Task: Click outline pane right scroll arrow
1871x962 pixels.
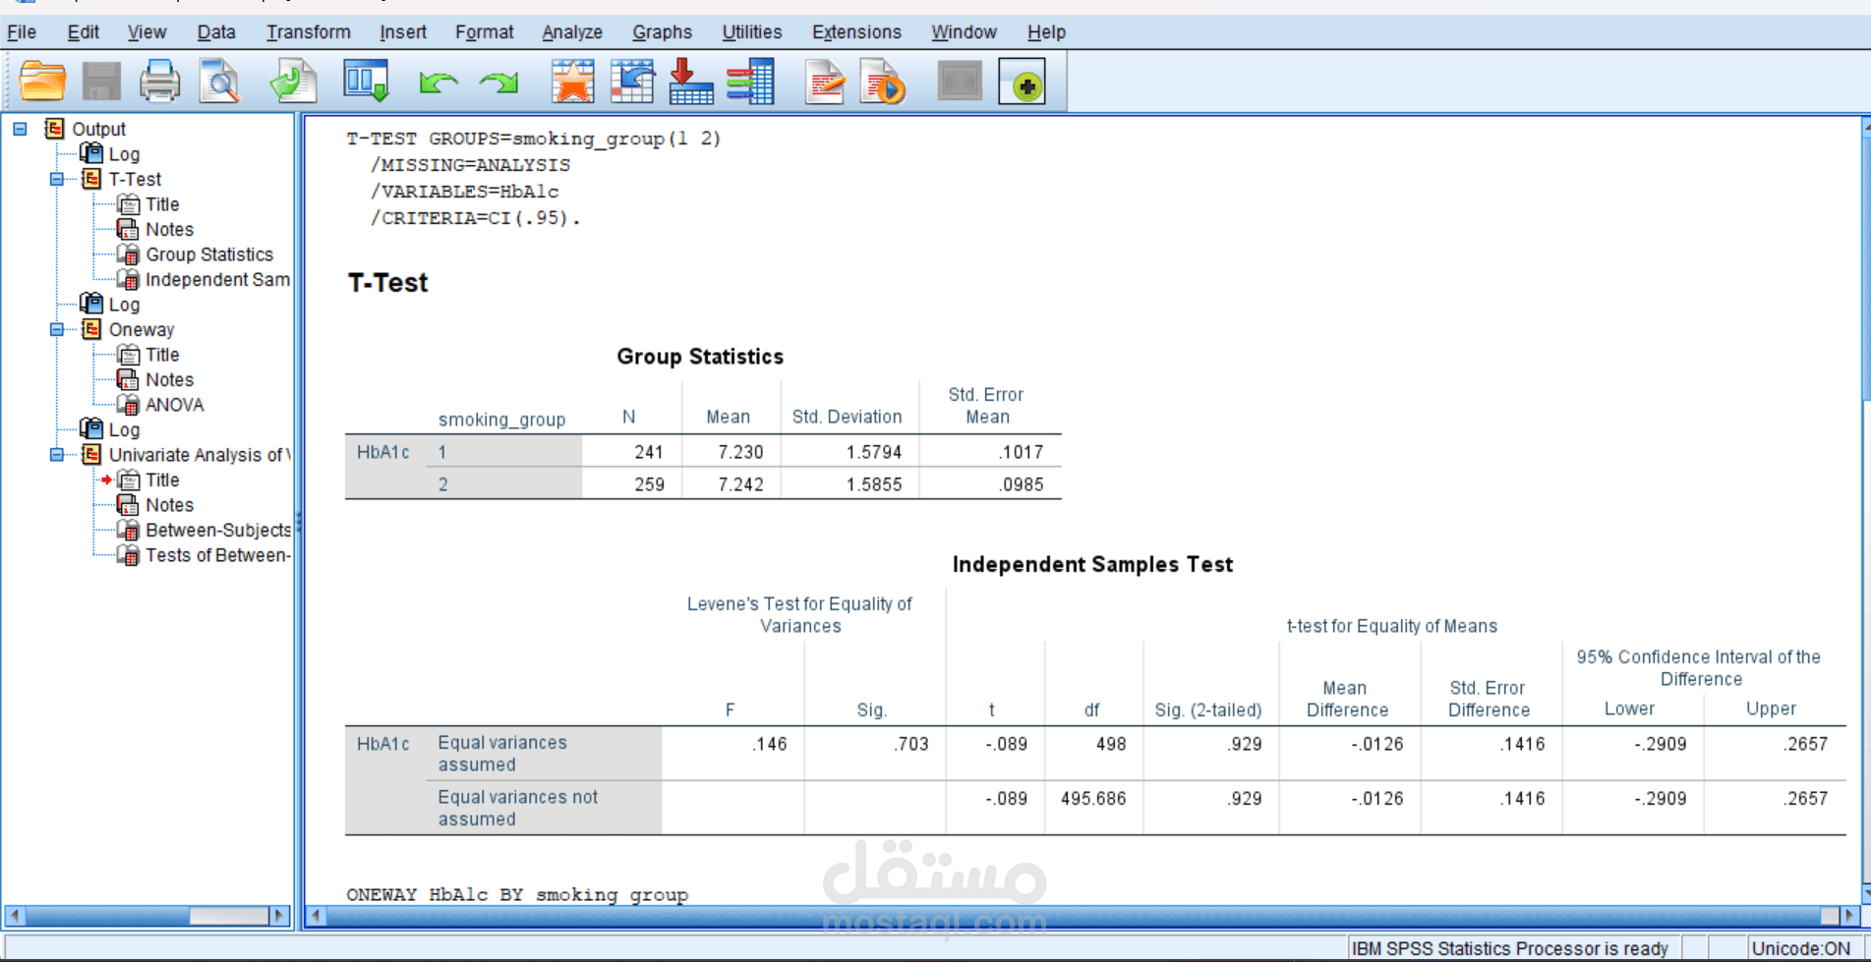Action: click(279, 916)
